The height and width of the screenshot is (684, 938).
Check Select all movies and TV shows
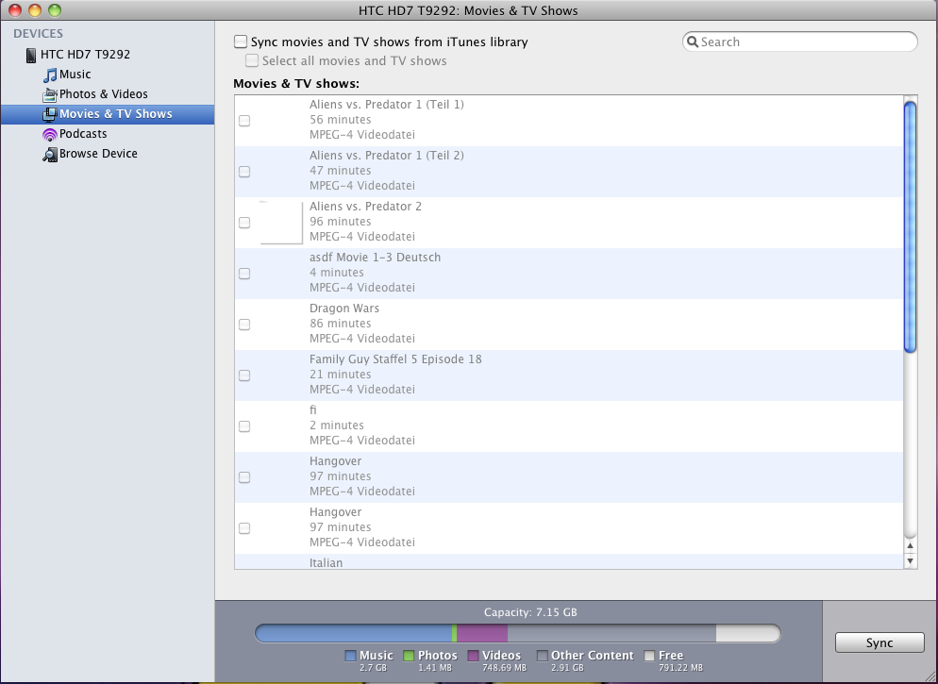click(x=252, y=60)
